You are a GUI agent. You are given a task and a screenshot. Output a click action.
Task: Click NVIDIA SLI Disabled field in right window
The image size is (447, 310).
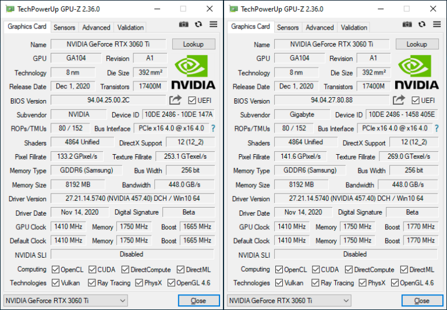[356, 254]
